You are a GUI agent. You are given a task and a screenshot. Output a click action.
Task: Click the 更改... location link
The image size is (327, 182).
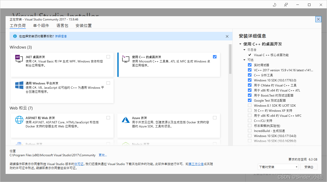(x=103, y=155)
